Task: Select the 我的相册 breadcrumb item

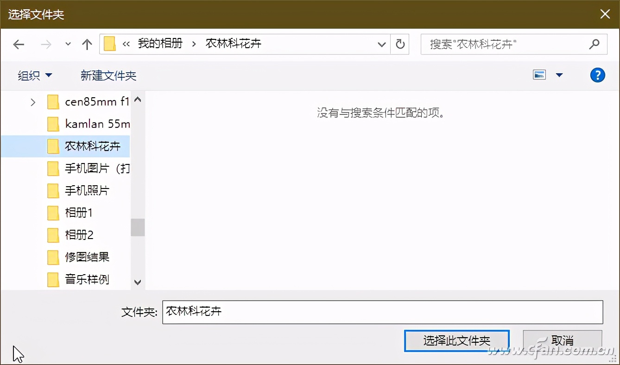Action: [160, 43]
